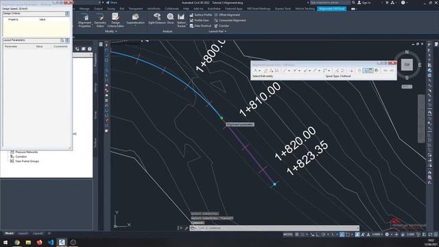Open the Design Criteria Editor

[116, 20]
